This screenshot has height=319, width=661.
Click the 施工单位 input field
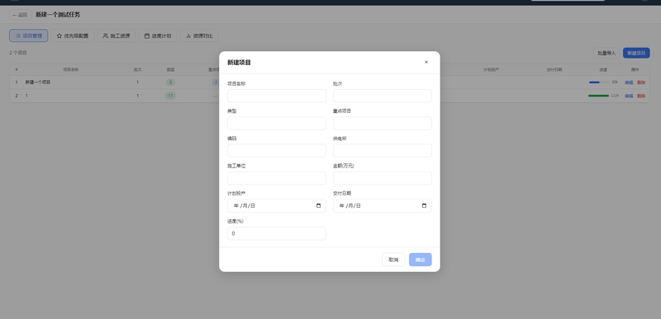[x=277, y=178]
